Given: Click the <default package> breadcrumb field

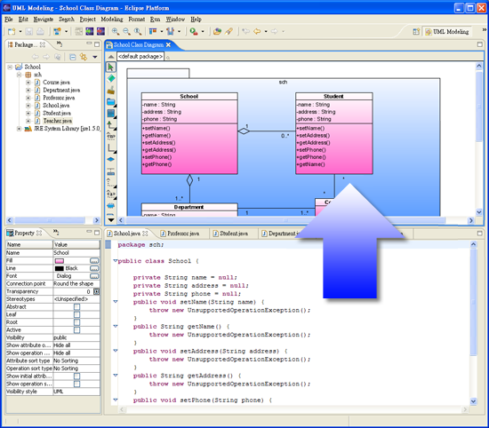Looking at the screenshot, I should tap(140, 56).
